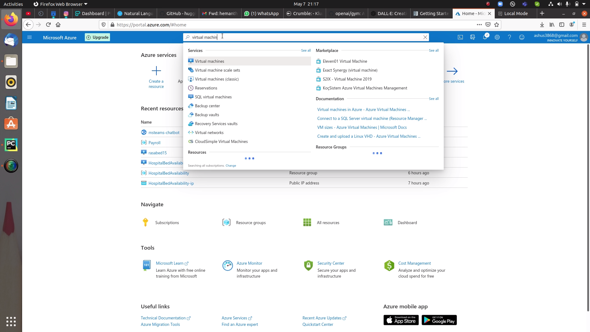Image resolution: width=590 pixels, height=332 pixels.
Task: Clear the search box with the X
Action: pos(425,37)
